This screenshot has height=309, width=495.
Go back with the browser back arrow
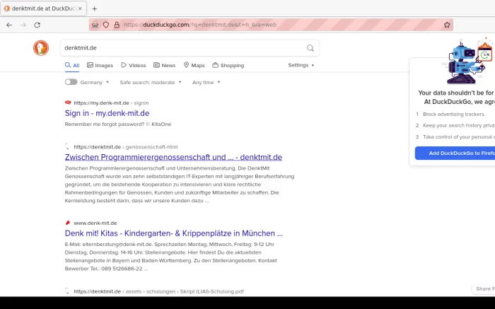coord(9,25)
